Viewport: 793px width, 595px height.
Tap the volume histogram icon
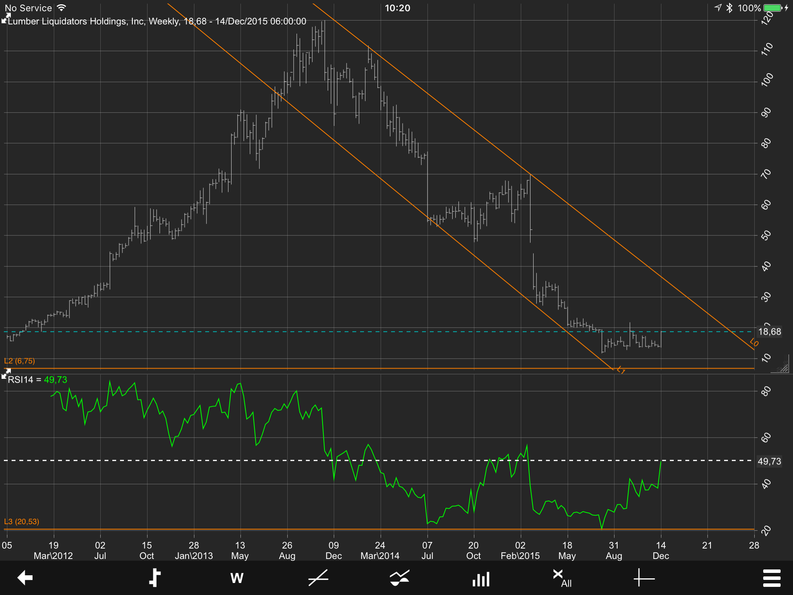[481, 578]
